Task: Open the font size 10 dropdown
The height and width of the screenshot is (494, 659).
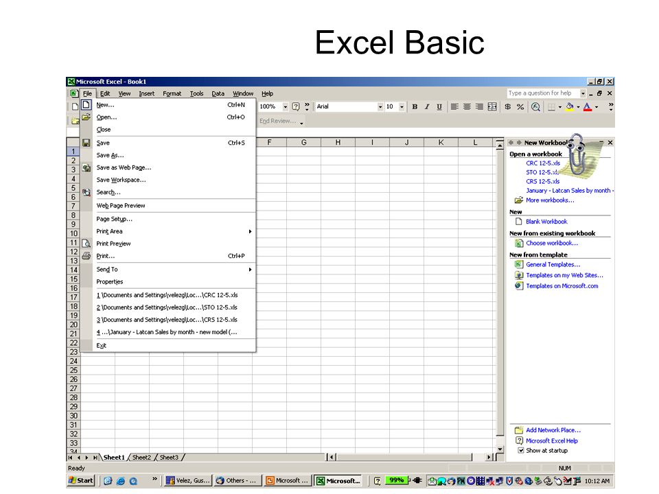Action: pyautogui.click(x=402, y=107)
